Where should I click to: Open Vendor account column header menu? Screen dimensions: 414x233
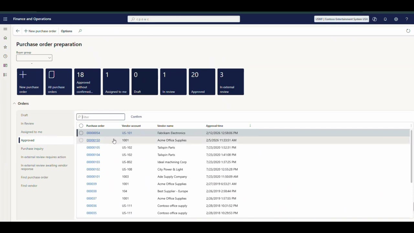tap(131, 126)
